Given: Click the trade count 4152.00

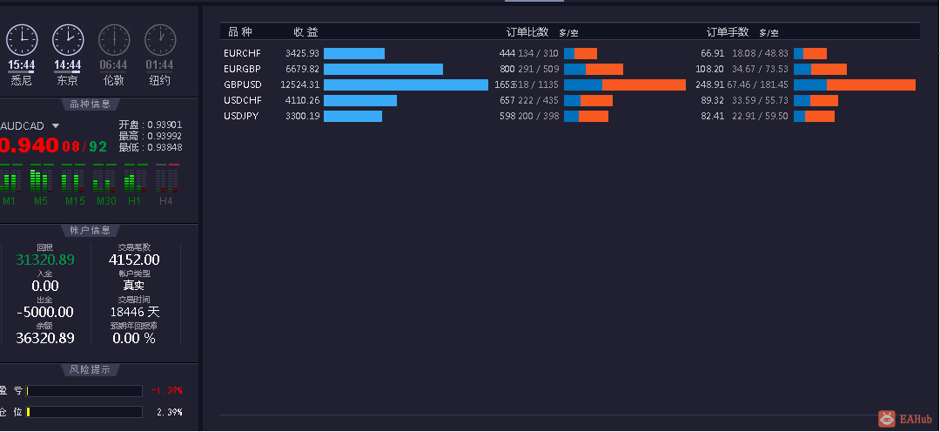Looking at the screenshot, I should coord(134,260).
